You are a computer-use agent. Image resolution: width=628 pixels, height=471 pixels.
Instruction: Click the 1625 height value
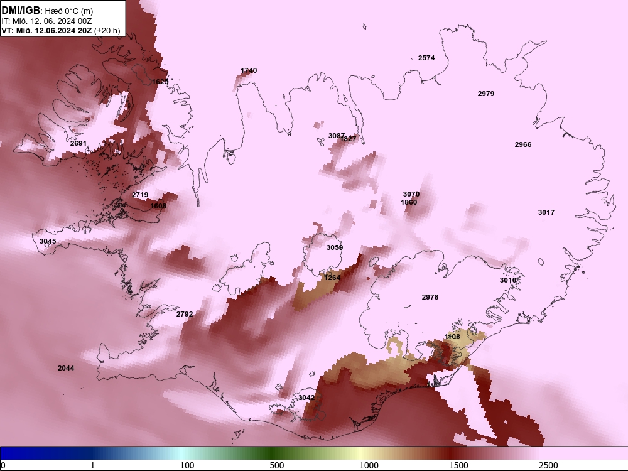160,82
